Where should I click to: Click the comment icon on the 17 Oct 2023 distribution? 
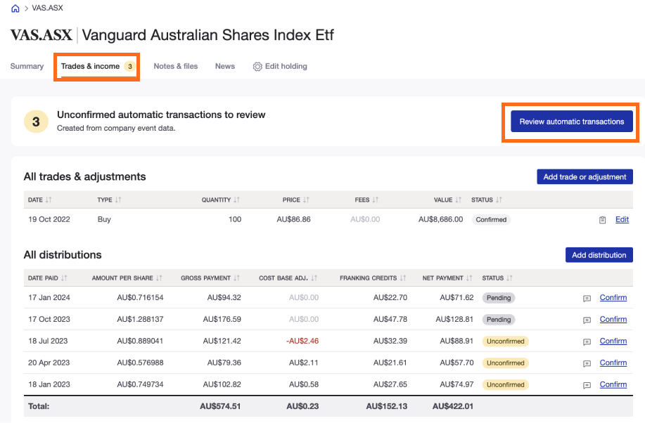(586, 320)
